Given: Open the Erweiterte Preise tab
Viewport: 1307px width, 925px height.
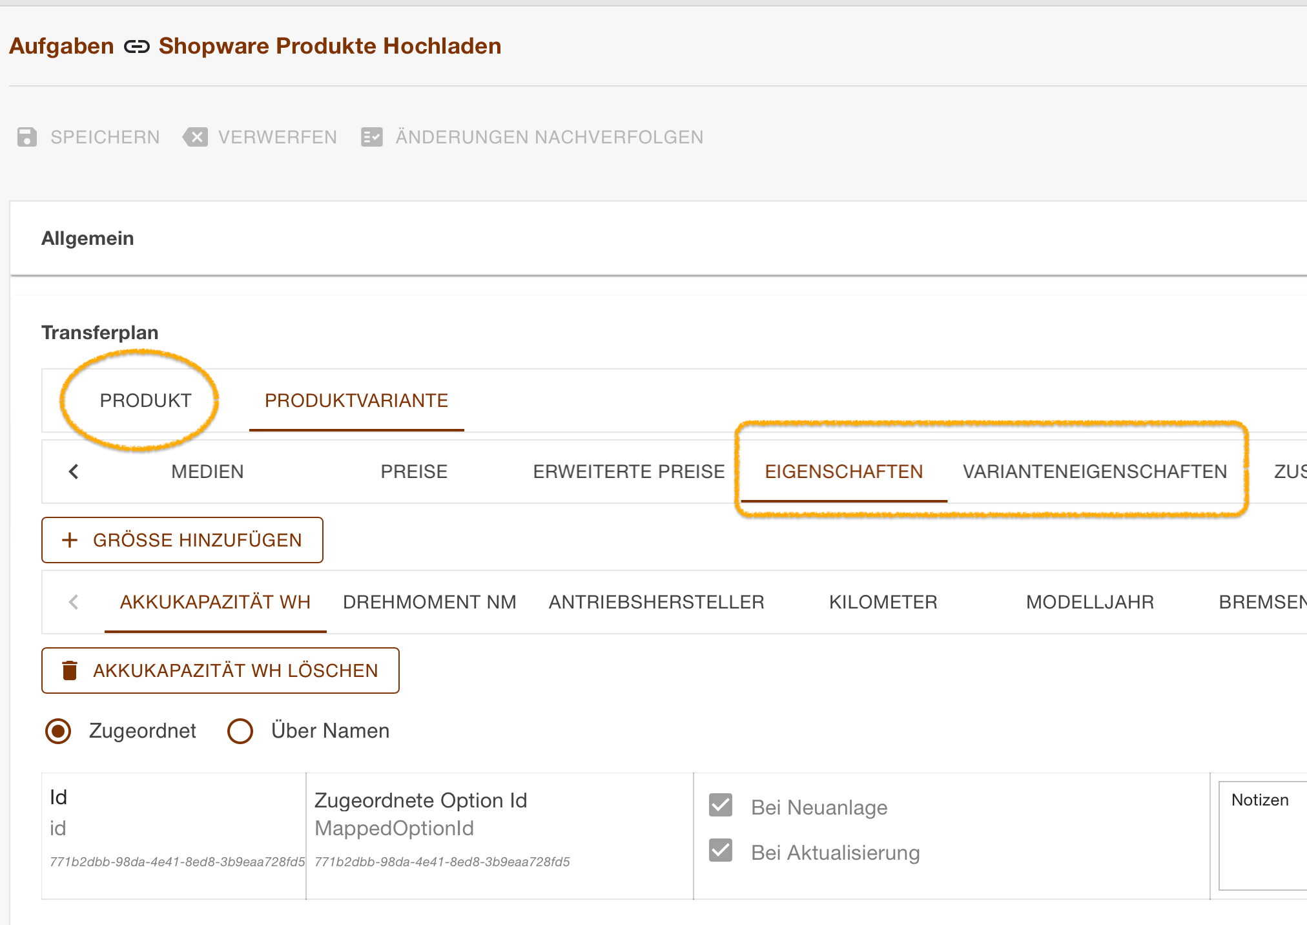Looking at the screenshot, I should coord(629,472).
